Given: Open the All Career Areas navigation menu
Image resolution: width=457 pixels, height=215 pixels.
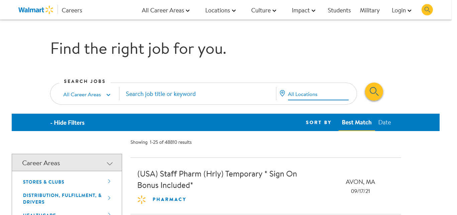Looking at the screenshot, I should 166,10.
